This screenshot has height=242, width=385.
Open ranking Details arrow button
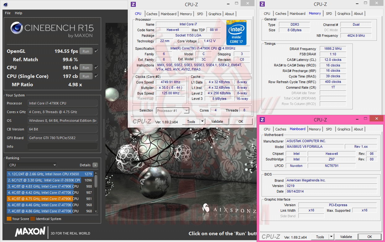(x=95, y=165)
